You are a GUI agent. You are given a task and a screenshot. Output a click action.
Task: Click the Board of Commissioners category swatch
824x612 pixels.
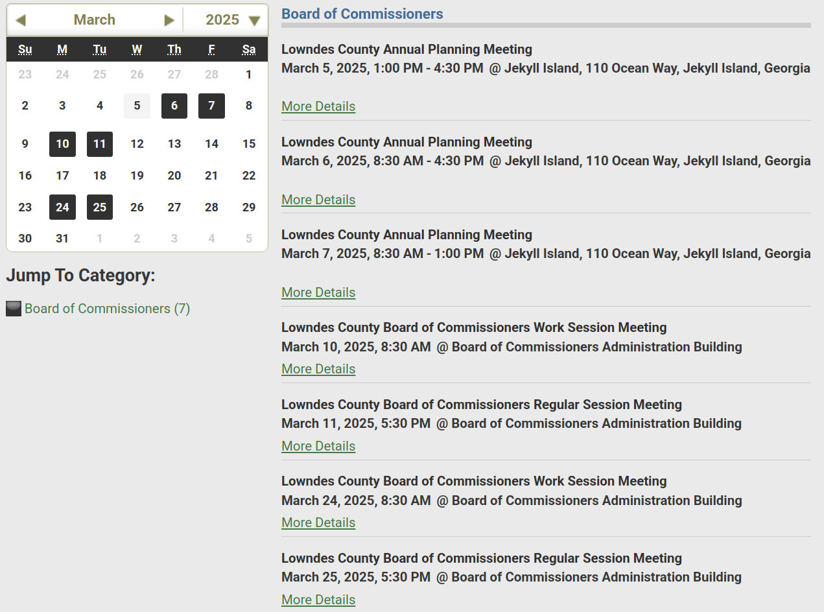(13, 308)
